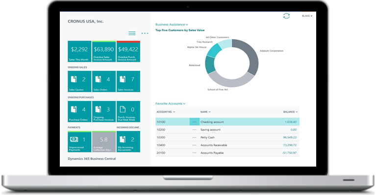Click the Dynamics 365 Business Central label

tap(92, 159)
